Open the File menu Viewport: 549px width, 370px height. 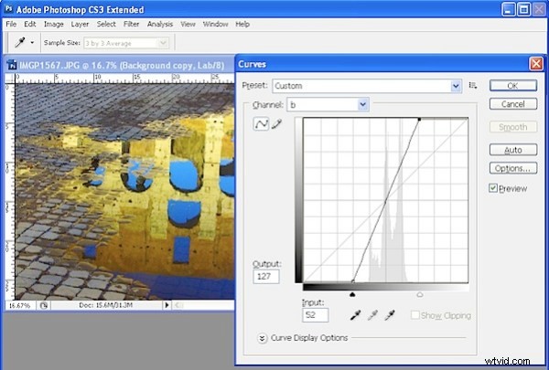coord(11,24)
